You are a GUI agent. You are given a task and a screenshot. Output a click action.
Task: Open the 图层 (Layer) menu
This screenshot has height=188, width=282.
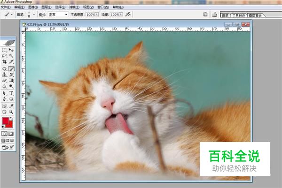coord(47,8)
